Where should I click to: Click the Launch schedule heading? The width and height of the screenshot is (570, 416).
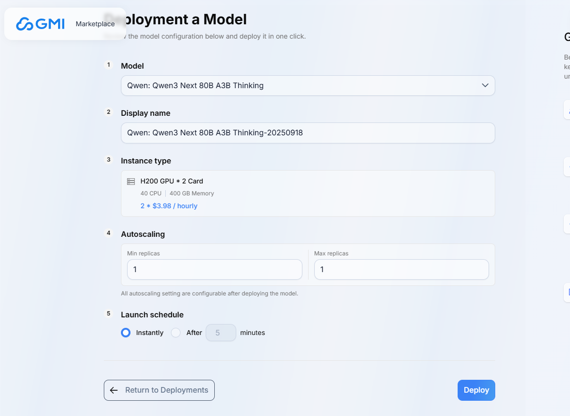[152, 315]
